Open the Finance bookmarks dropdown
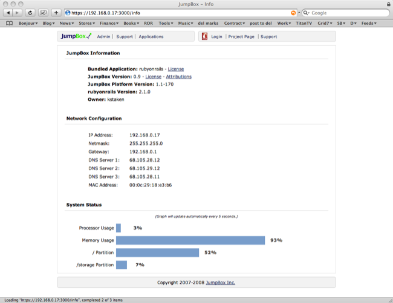Viewport: 393px width, 303px height. point(109,24)
